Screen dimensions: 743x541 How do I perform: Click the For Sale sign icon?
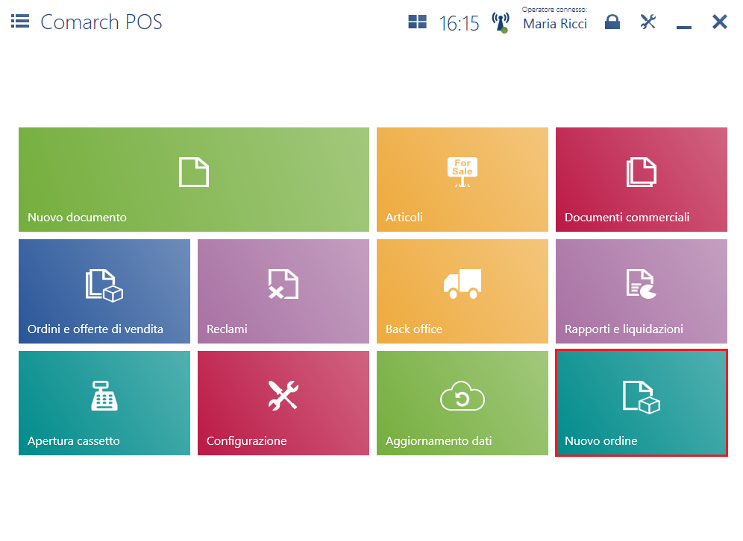[x=462, y=171]
